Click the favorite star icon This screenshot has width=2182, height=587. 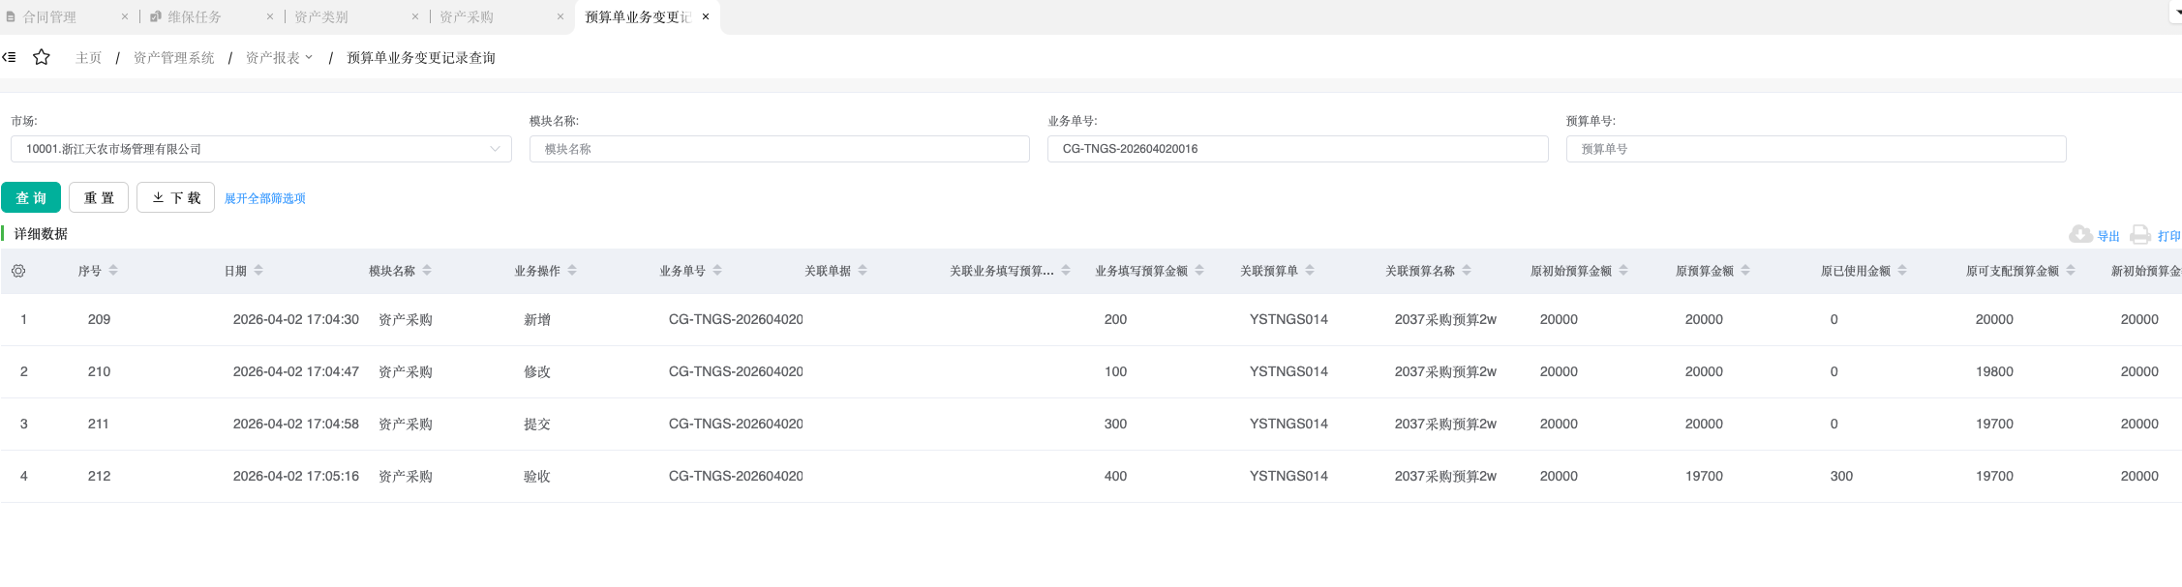click(42, 57)
